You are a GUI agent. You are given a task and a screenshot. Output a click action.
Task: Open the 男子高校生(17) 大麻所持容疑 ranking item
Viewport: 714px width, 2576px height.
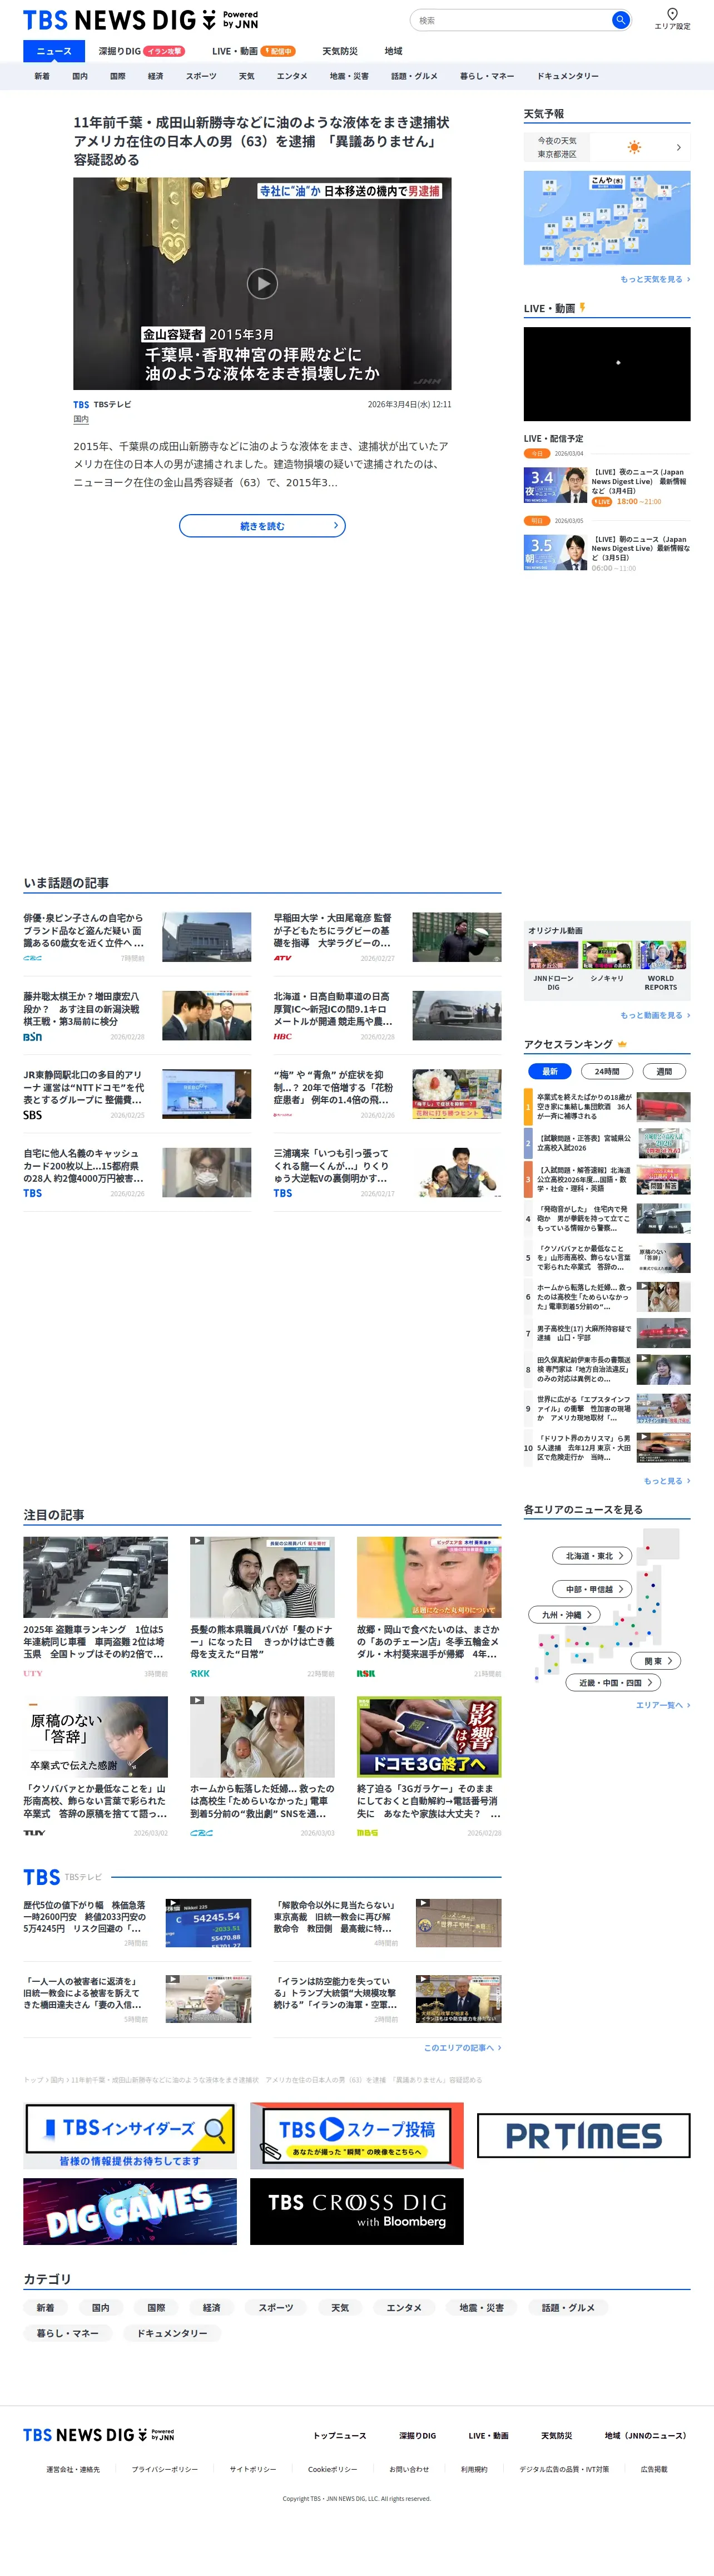click(607, 1333)
